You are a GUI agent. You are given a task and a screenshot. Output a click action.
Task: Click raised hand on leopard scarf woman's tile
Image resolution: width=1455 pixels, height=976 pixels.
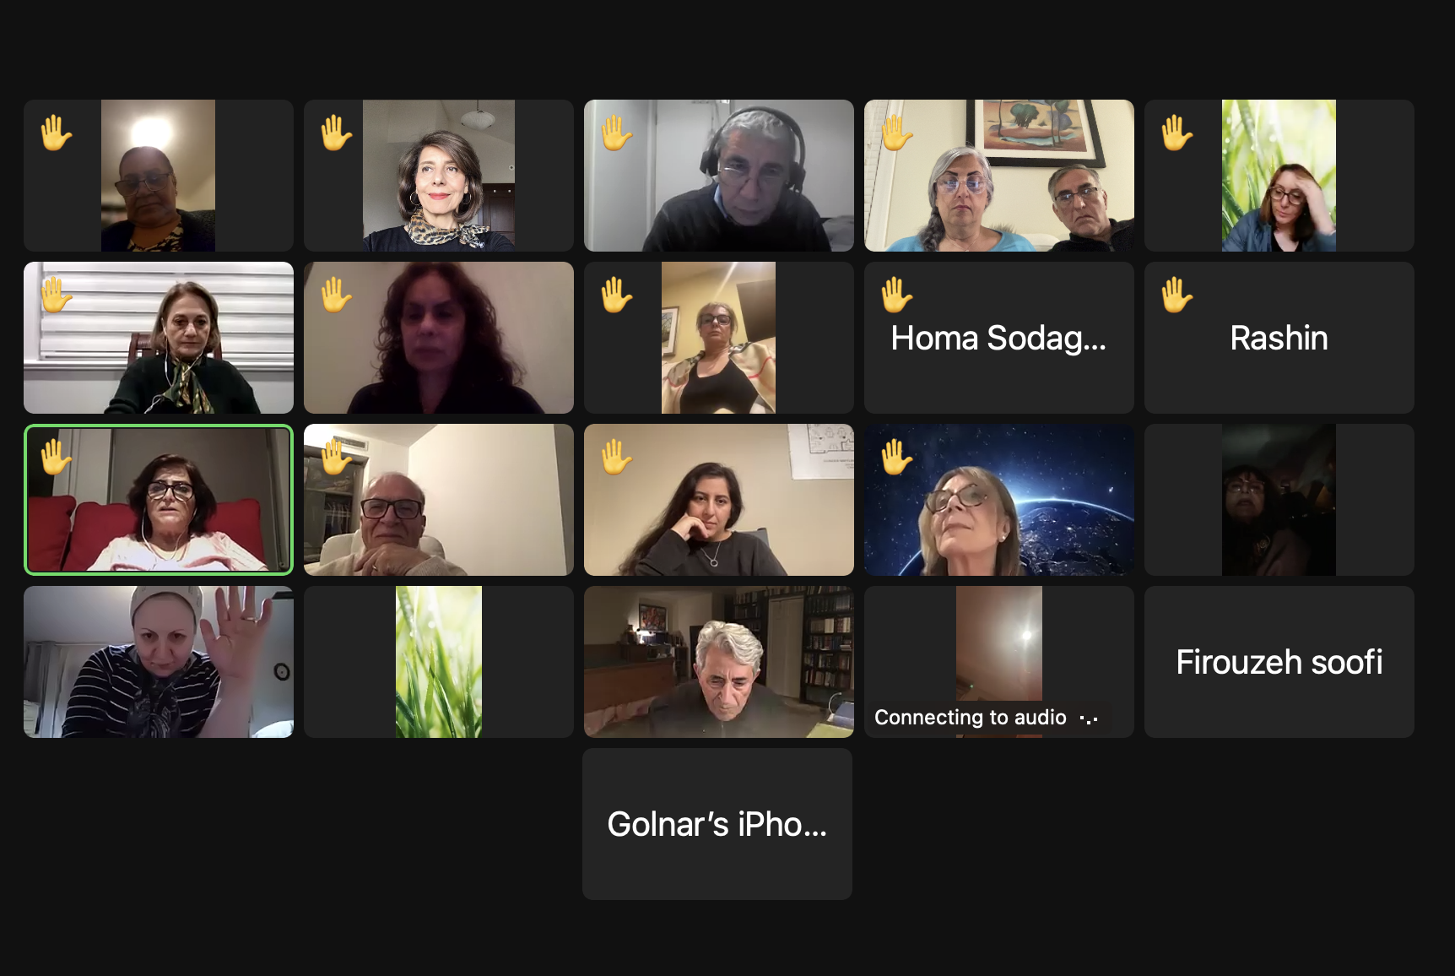click(336, 133)
